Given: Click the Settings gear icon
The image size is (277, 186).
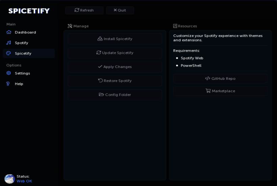Looking at the screenshot, I should [x=9, y=73].
